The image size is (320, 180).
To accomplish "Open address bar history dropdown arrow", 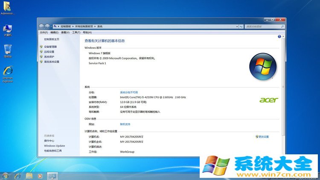I will (237, 27).
